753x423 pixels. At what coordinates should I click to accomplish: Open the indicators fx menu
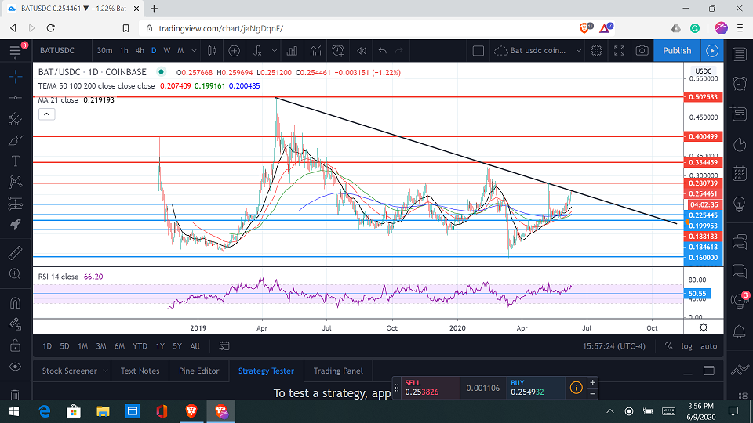click(x=257, y=50)
